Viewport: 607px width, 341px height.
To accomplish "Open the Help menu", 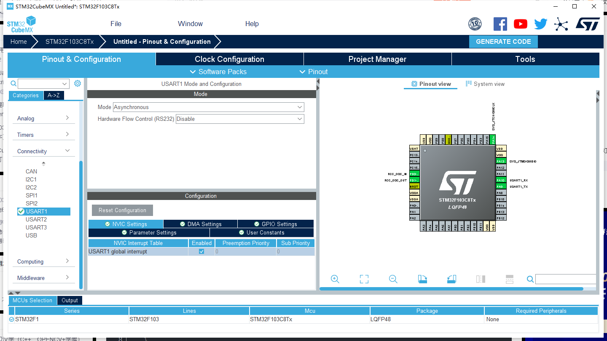I will click(x=252, y=24).
